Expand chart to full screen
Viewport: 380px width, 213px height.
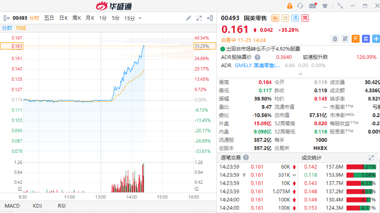pos(199,18)
